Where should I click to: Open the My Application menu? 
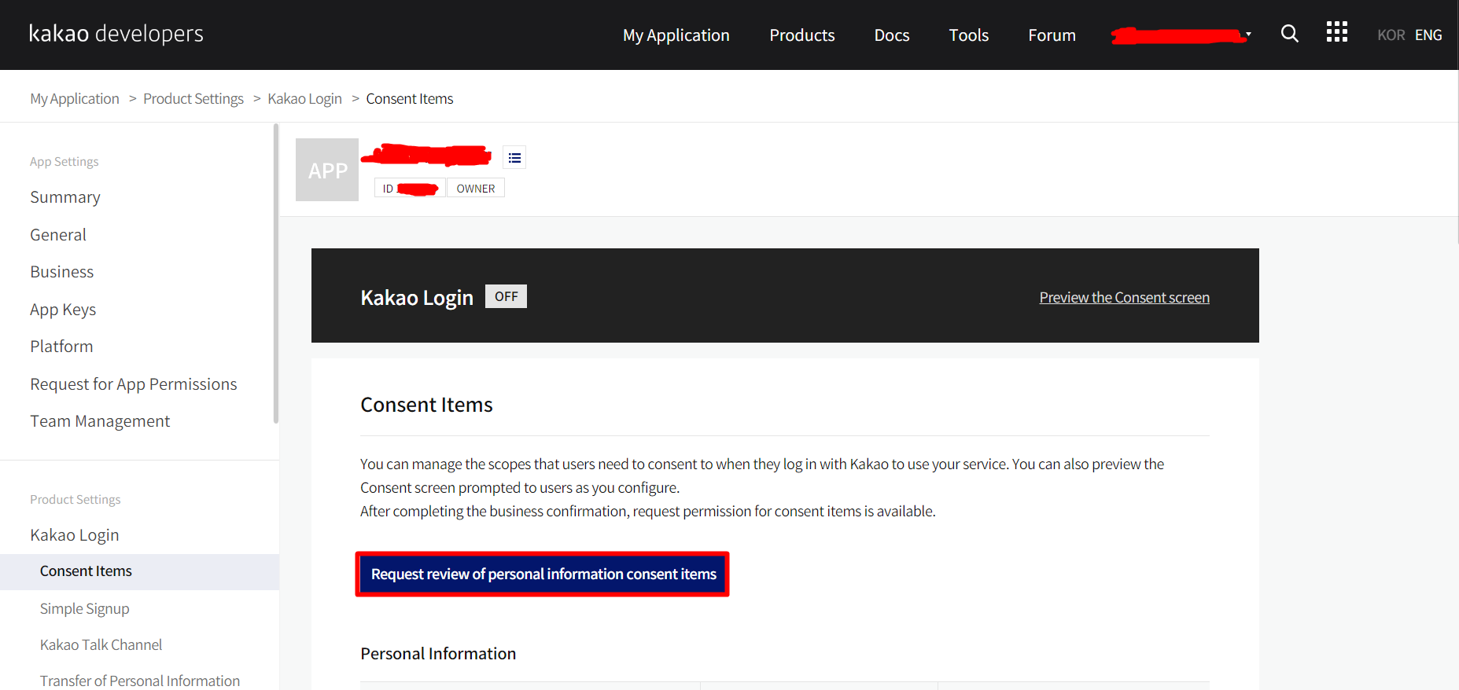click(676, 35)
